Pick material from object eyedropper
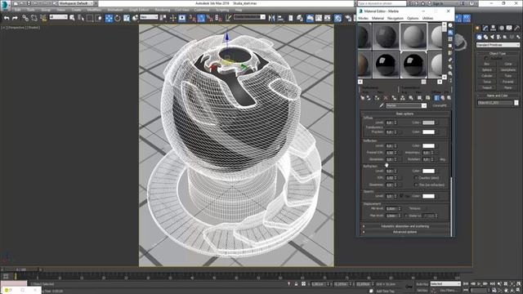The image size is (523, 294). click(x=382, y=105)
